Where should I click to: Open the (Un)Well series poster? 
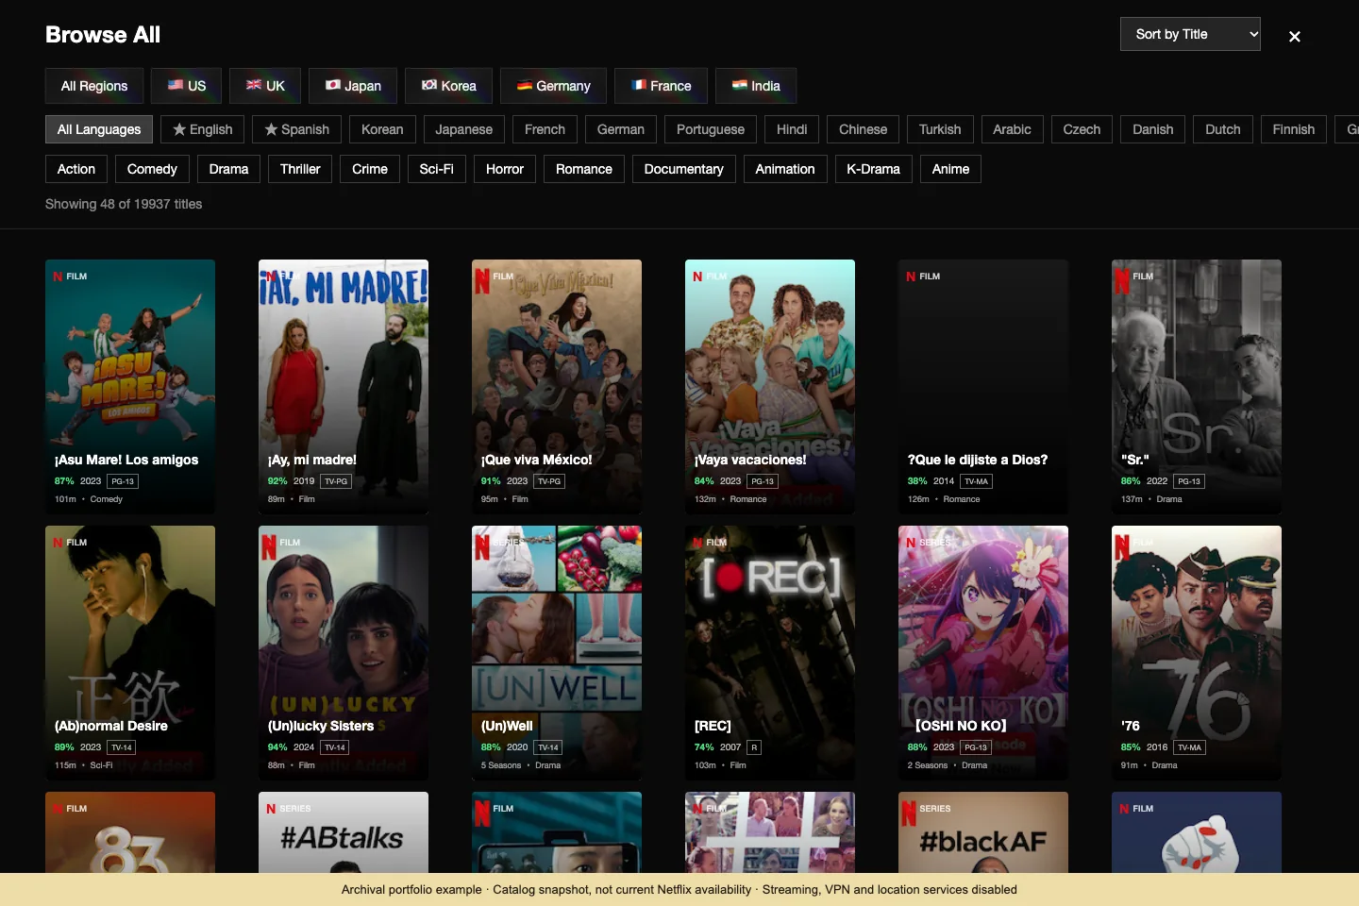(557, 653)
